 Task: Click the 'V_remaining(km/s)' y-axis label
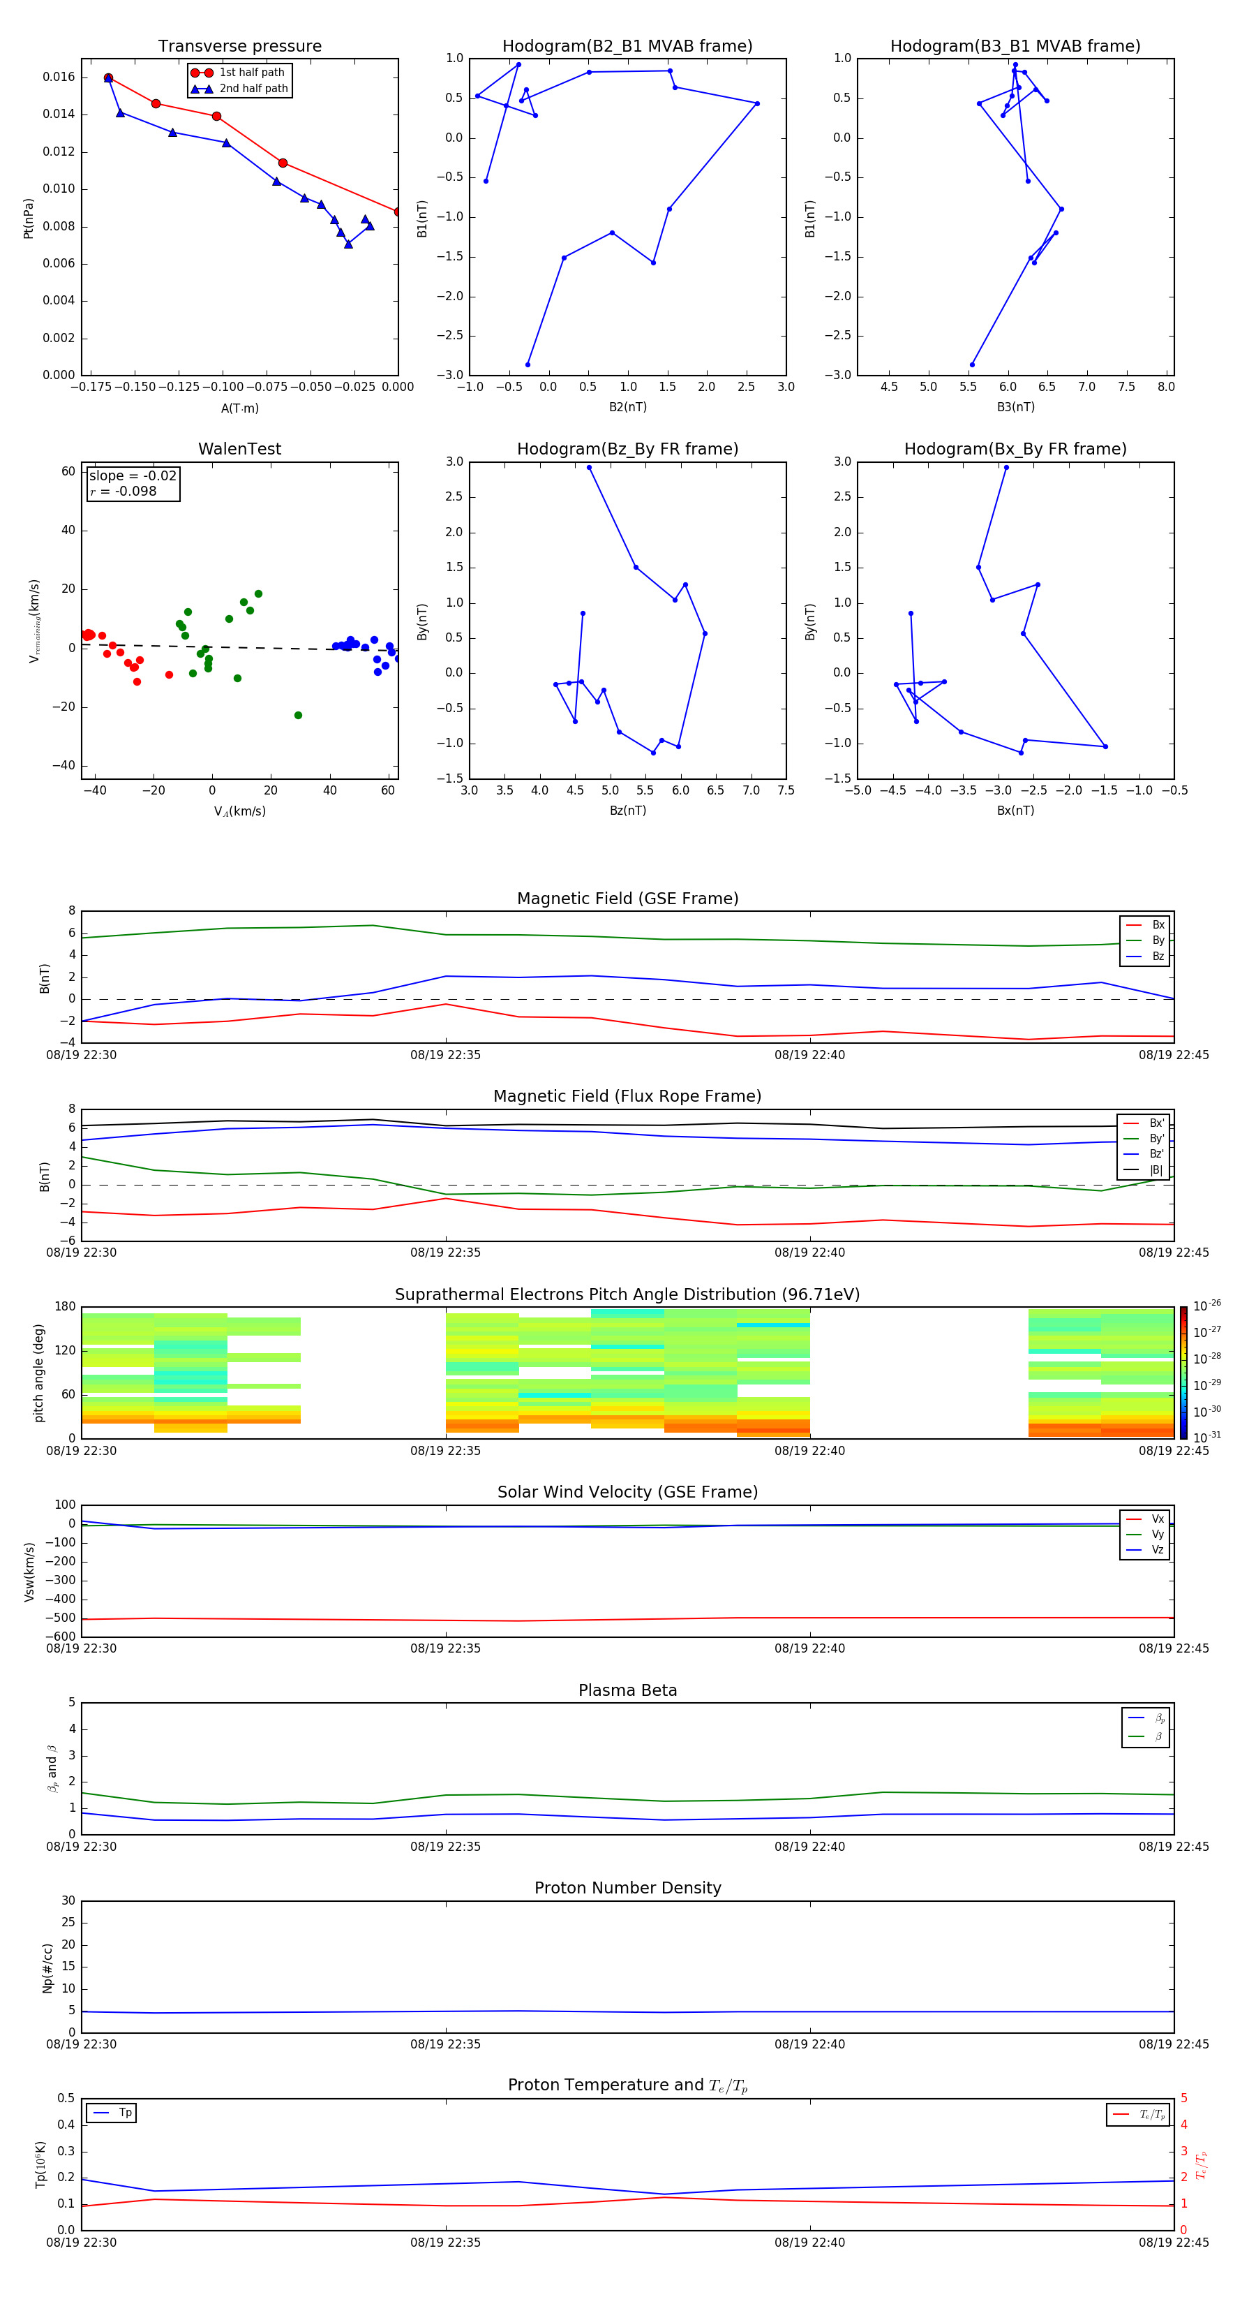(x=34, y=621)
